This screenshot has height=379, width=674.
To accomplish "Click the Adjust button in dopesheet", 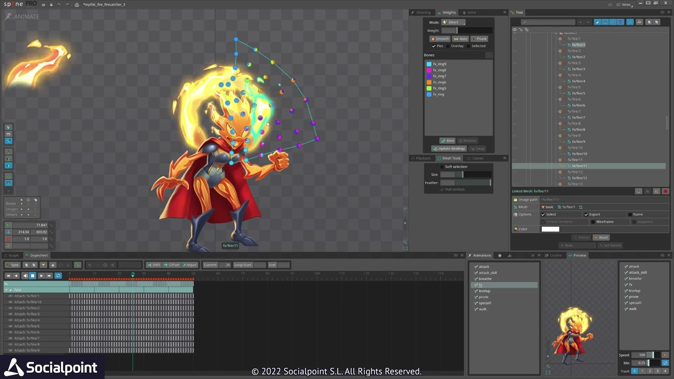I will pyautogui.click(x=190, y=265).
